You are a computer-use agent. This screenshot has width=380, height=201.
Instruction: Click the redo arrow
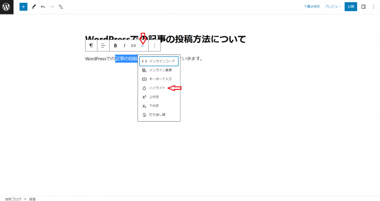[x=52, y=7]
